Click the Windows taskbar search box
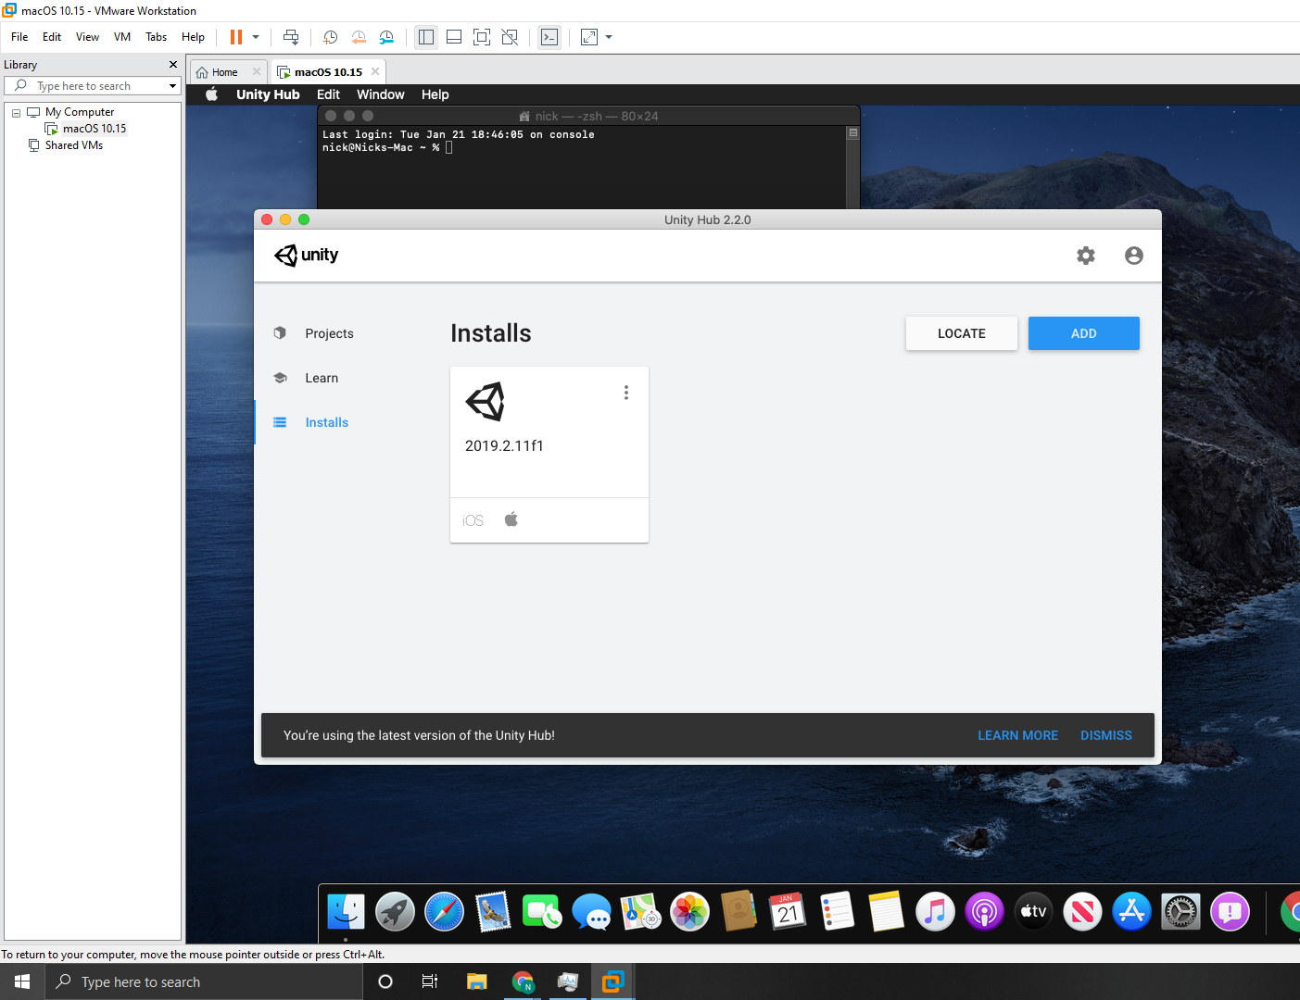This screenshot has height=1000, width=1300. point(204,981)
